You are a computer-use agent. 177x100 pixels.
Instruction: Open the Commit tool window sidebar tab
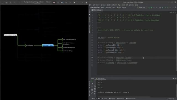click(x=90, y=19)
